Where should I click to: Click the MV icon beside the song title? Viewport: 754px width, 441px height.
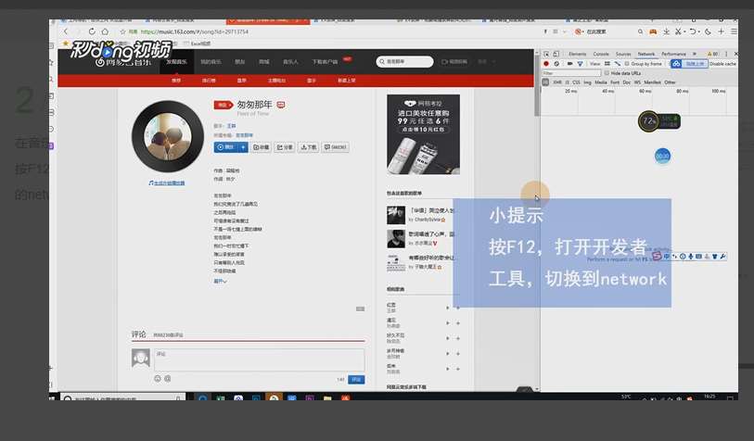[x=281, y=105]
